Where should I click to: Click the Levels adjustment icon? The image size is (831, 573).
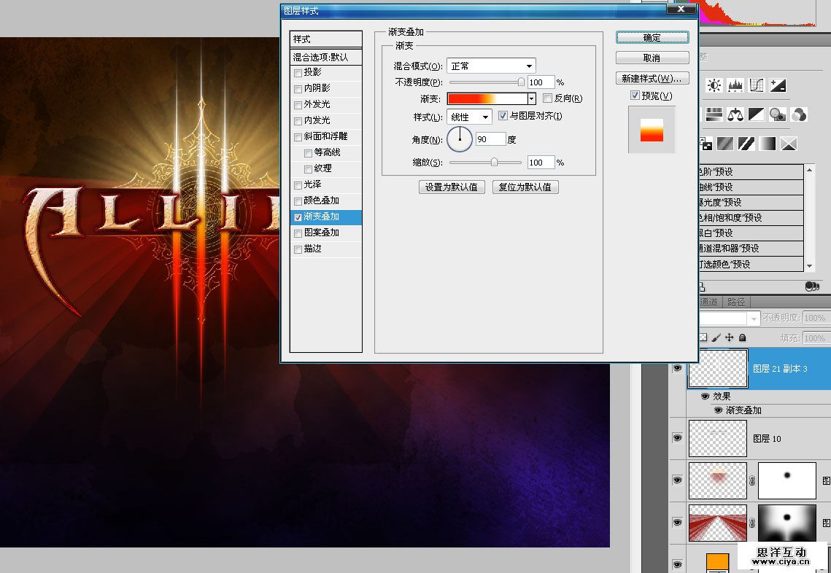point(735,85)
